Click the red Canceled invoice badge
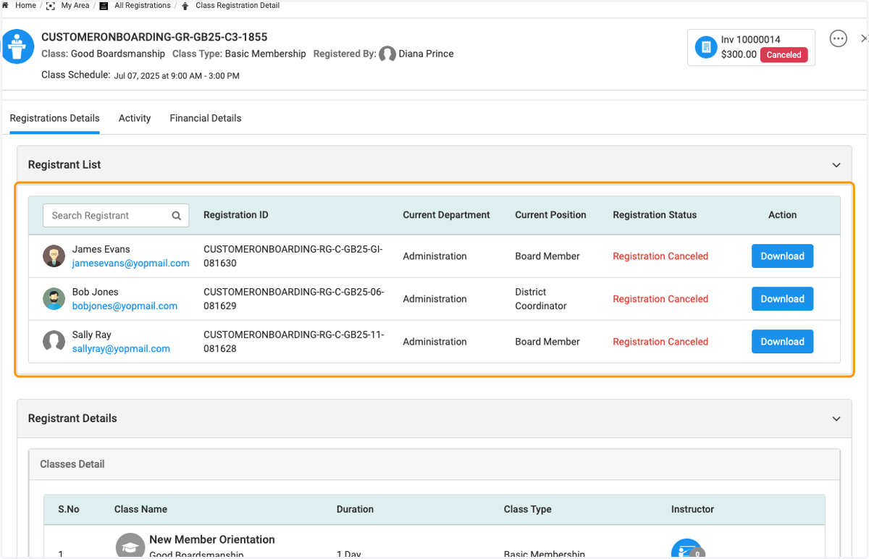 pyautogui.click(x=784, y=54)
